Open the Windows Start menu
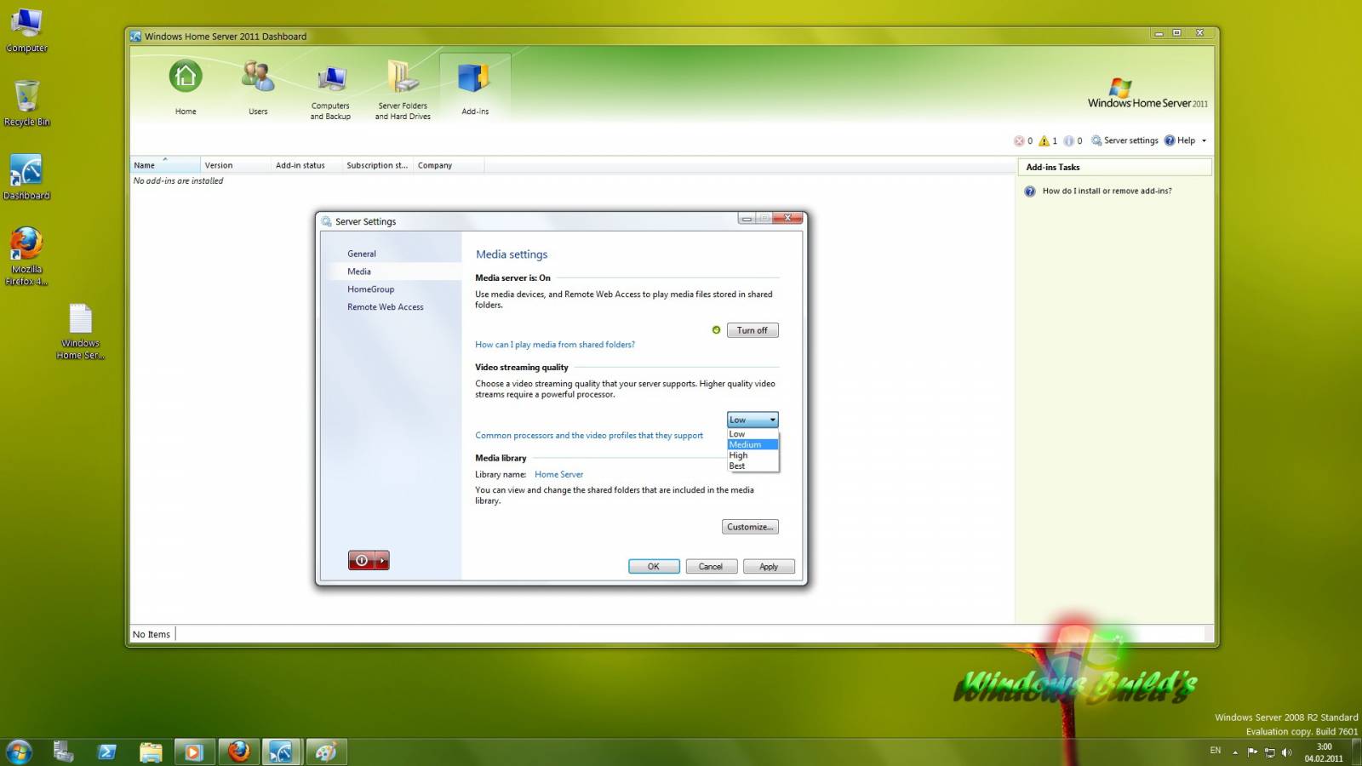 click(x=19, y=752)
